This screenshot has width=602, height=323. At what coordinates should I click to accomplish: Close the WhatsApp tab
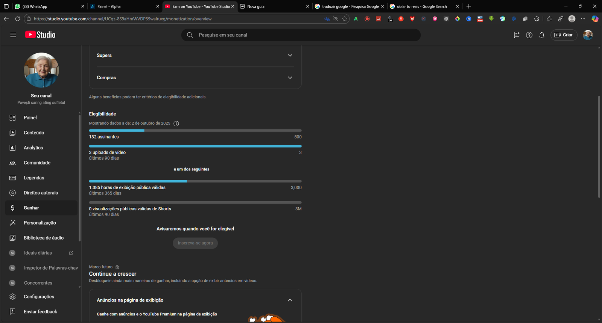83,6
